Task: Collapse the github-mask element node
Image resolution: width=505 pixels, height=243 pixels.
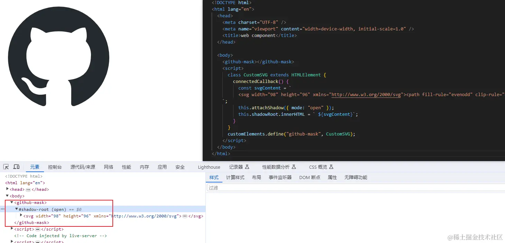Action: (x=12, y=202)
